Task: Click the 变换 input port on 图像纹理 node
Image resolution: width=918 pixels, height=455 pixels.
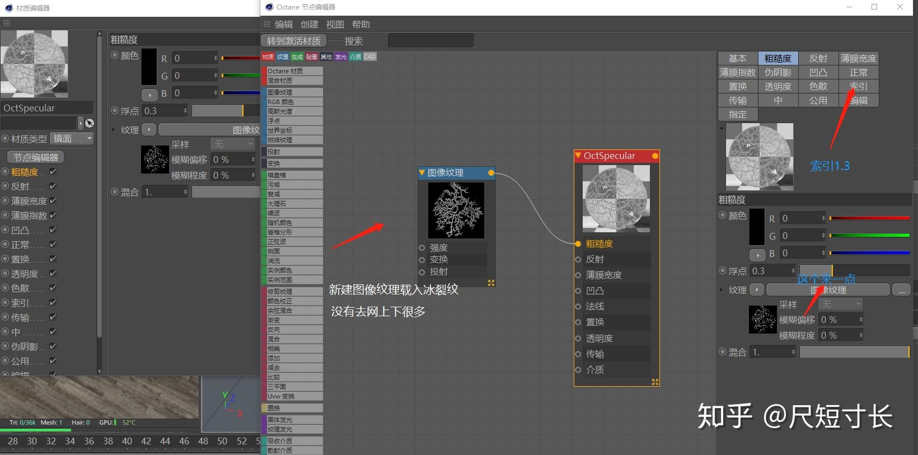Action: pyautogui.click(x=422, y=259)
